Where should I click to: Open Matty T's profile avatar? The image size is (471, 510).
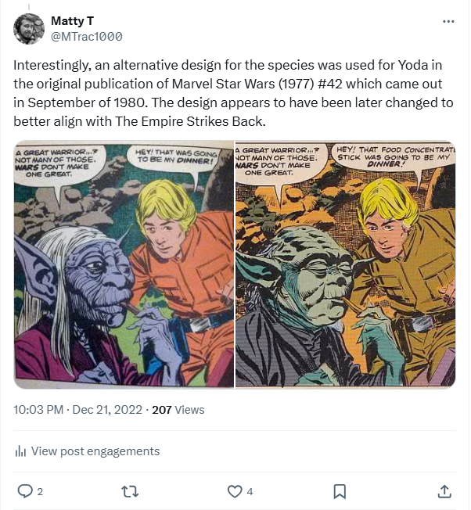(x=29, y=29)
